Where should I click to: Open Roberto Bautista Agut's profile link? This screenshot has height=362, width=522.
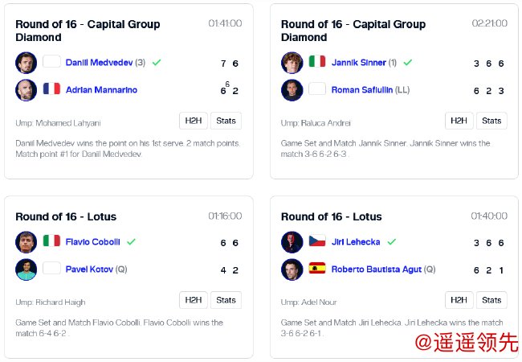377,269
